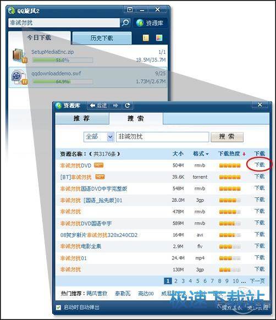
Task: Click 下载 for the 164M avi row
Action: (x=260, y=234)
